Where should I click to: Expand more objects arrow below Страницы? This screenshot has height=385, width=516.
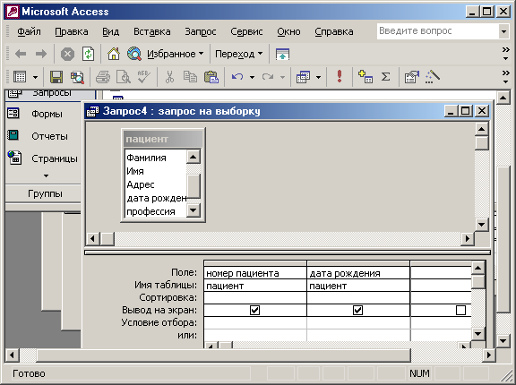pos(46,175)
